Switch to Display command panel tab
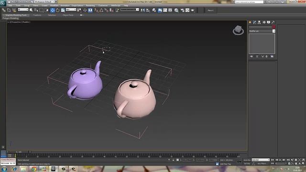 (269, 22)
